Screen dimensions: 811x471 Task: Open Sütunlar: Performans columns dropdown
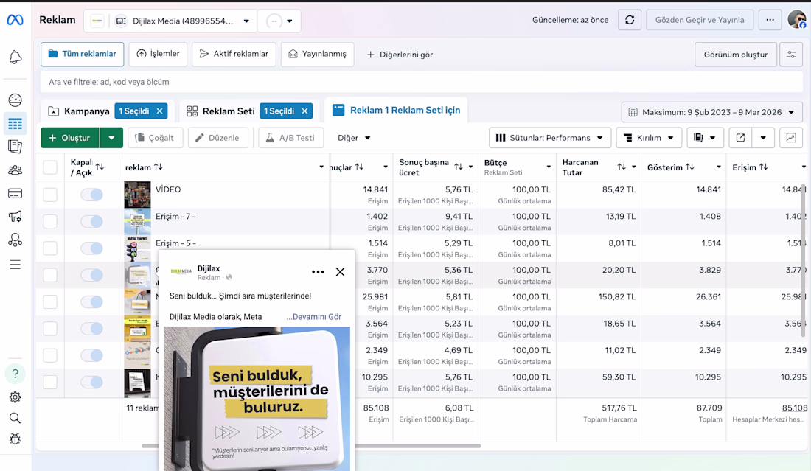550,138
